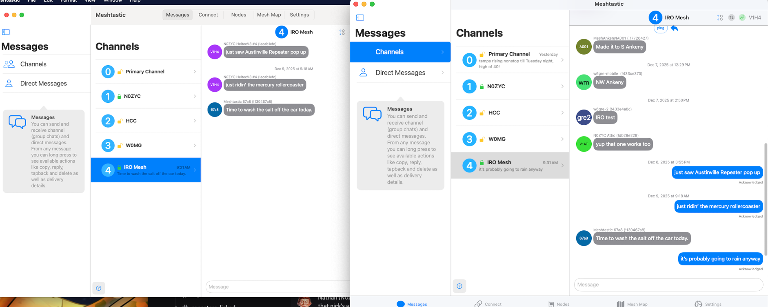
Task: Click the green link connection status icon
Action: pyautogui.click(x=742, y=18)
